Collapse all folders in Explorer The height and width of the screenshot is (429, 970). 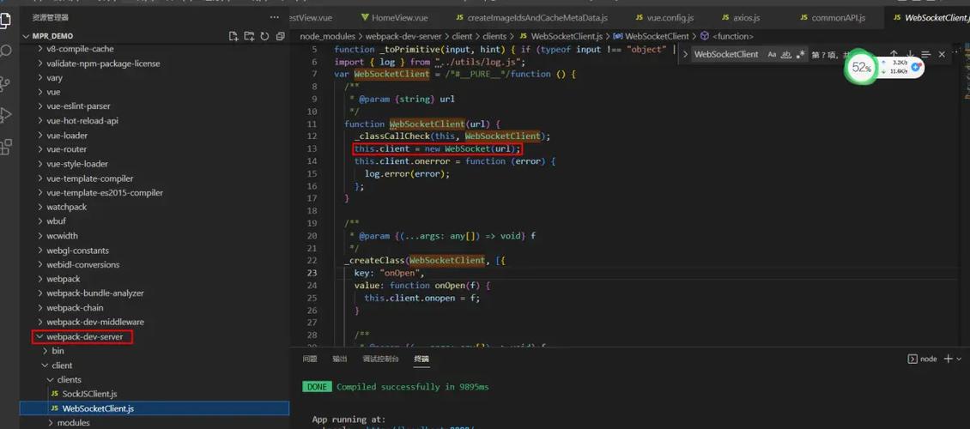click(280, 37)
